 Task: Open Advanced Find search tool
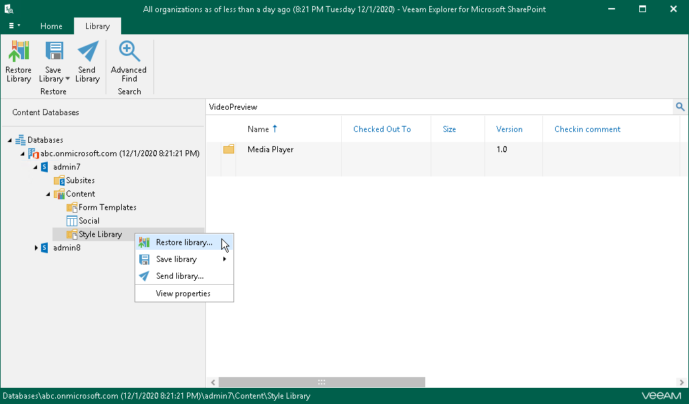point(129,61)
